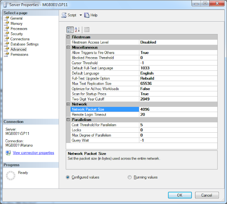Screen dimensions: 227x204
Task: Open the Script dropdown arrow
Action: coord(81,15)
